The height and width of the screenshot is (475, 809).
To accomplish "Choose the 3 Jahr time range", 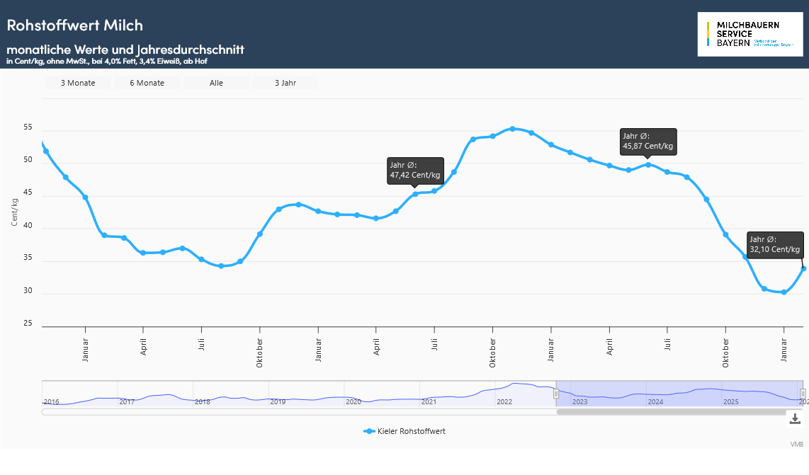I will 285,83.
